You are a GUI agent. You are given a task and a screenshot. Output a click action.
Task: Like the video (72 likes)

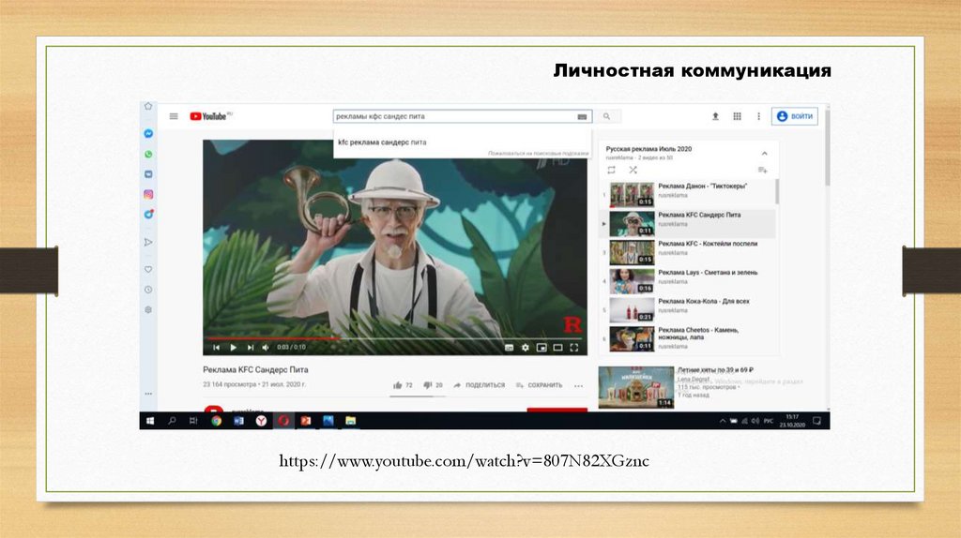click(x=403, y=385)
